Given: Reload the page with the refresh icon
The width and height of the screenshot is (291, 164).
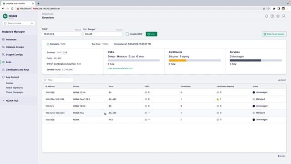Looking at the screenshot, I should click(x=12, y=9).
